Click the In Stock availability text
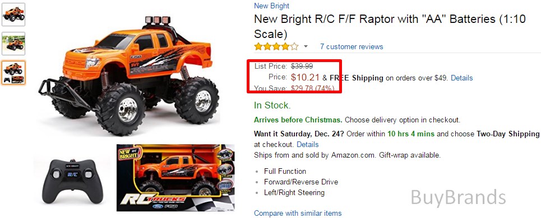The image size is (541, 218). 272,106
